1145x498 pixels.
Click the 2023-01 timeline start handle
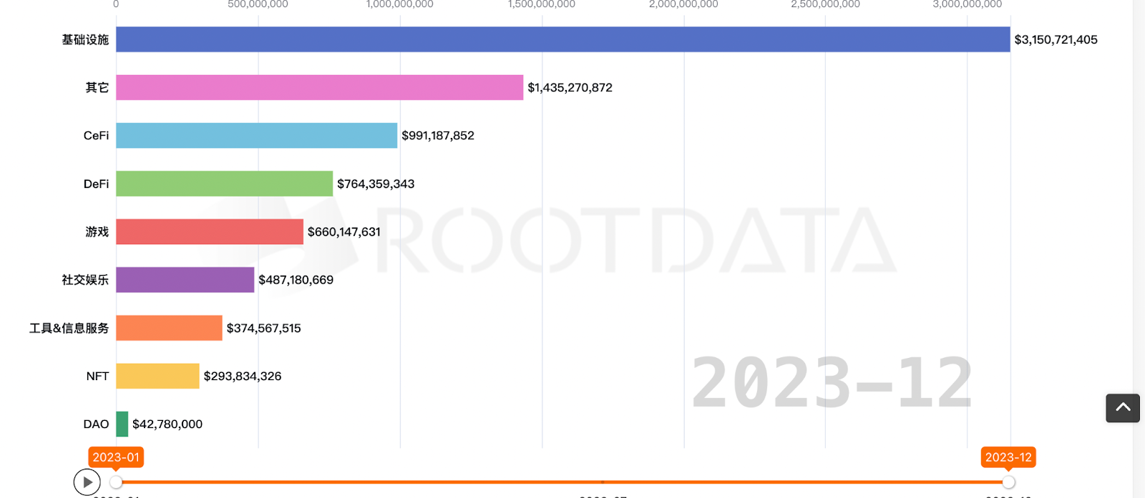pos(116,482)
